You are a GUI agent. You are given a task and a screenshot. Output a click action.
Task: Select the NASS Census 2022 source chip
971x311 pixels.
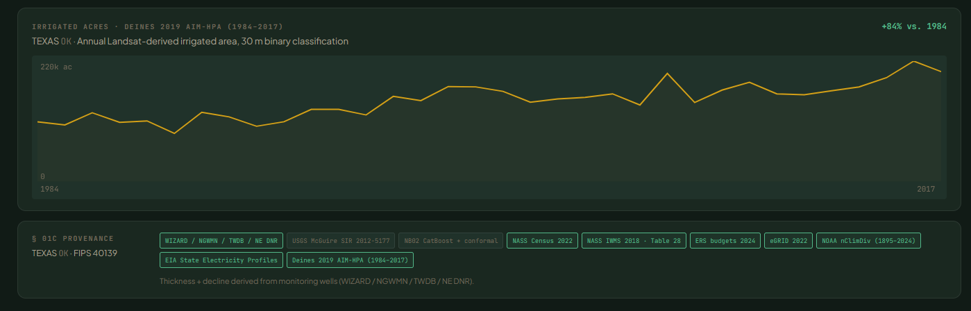click(x=543, y=241)
